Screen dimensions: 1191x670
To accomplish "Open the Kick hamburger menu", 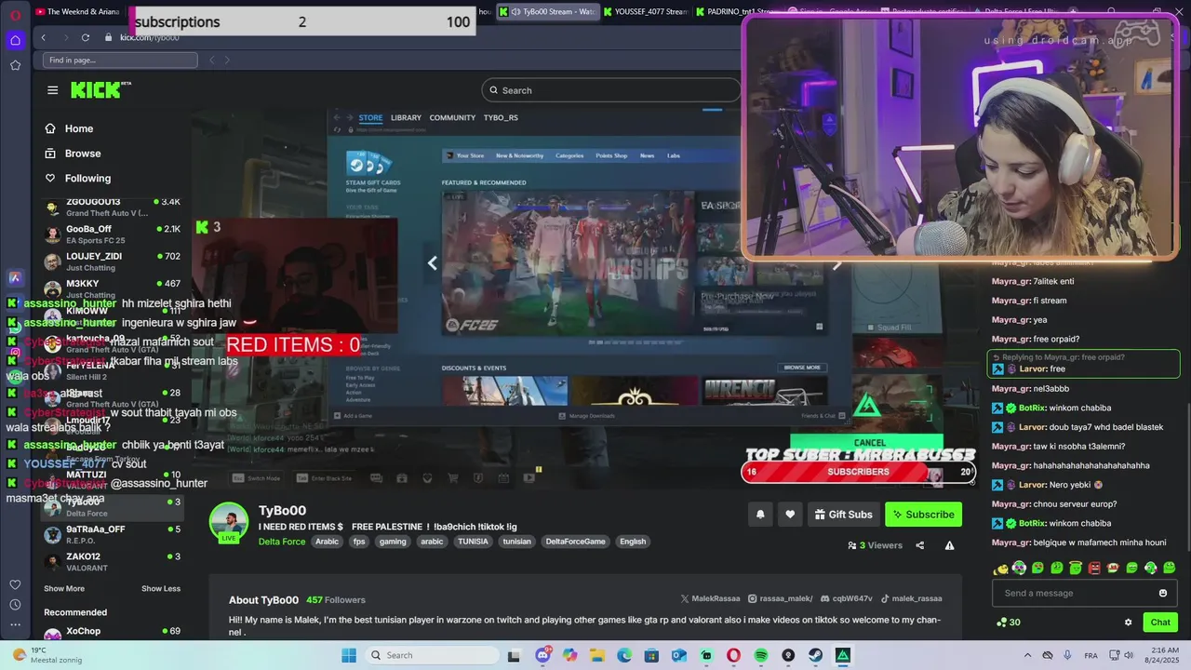I will pos(52,90).
